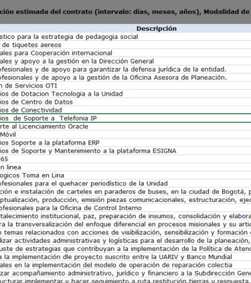Select the cell about actividades administrativas y logísticas

tap(125, 241)
